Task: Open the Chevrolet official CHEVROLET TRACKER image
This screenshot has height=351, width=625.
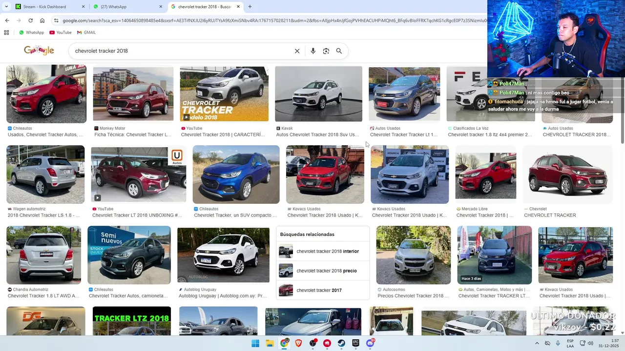Action: click(x=567, y=175)
